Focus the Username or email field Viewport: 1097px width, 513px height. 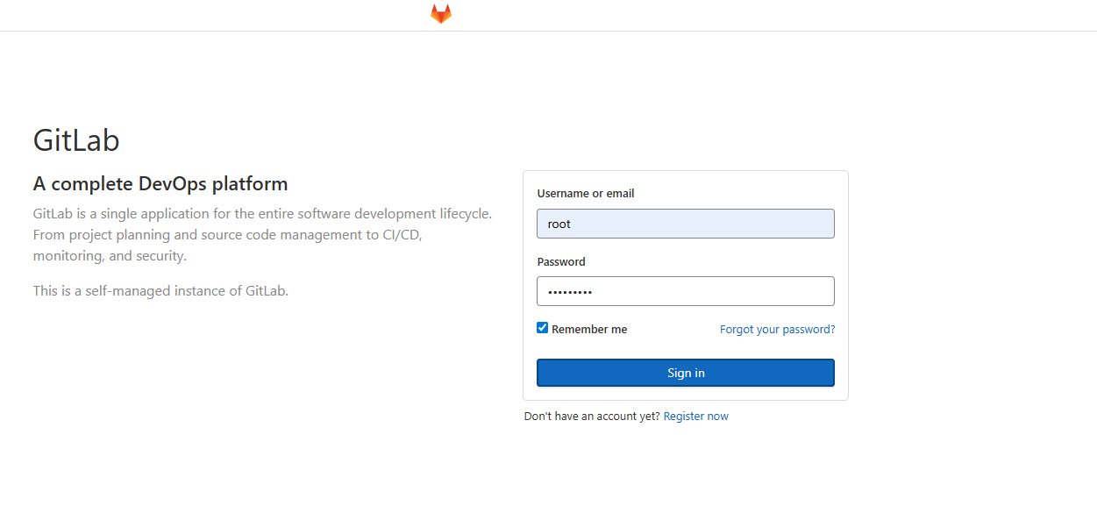[686, 224]
